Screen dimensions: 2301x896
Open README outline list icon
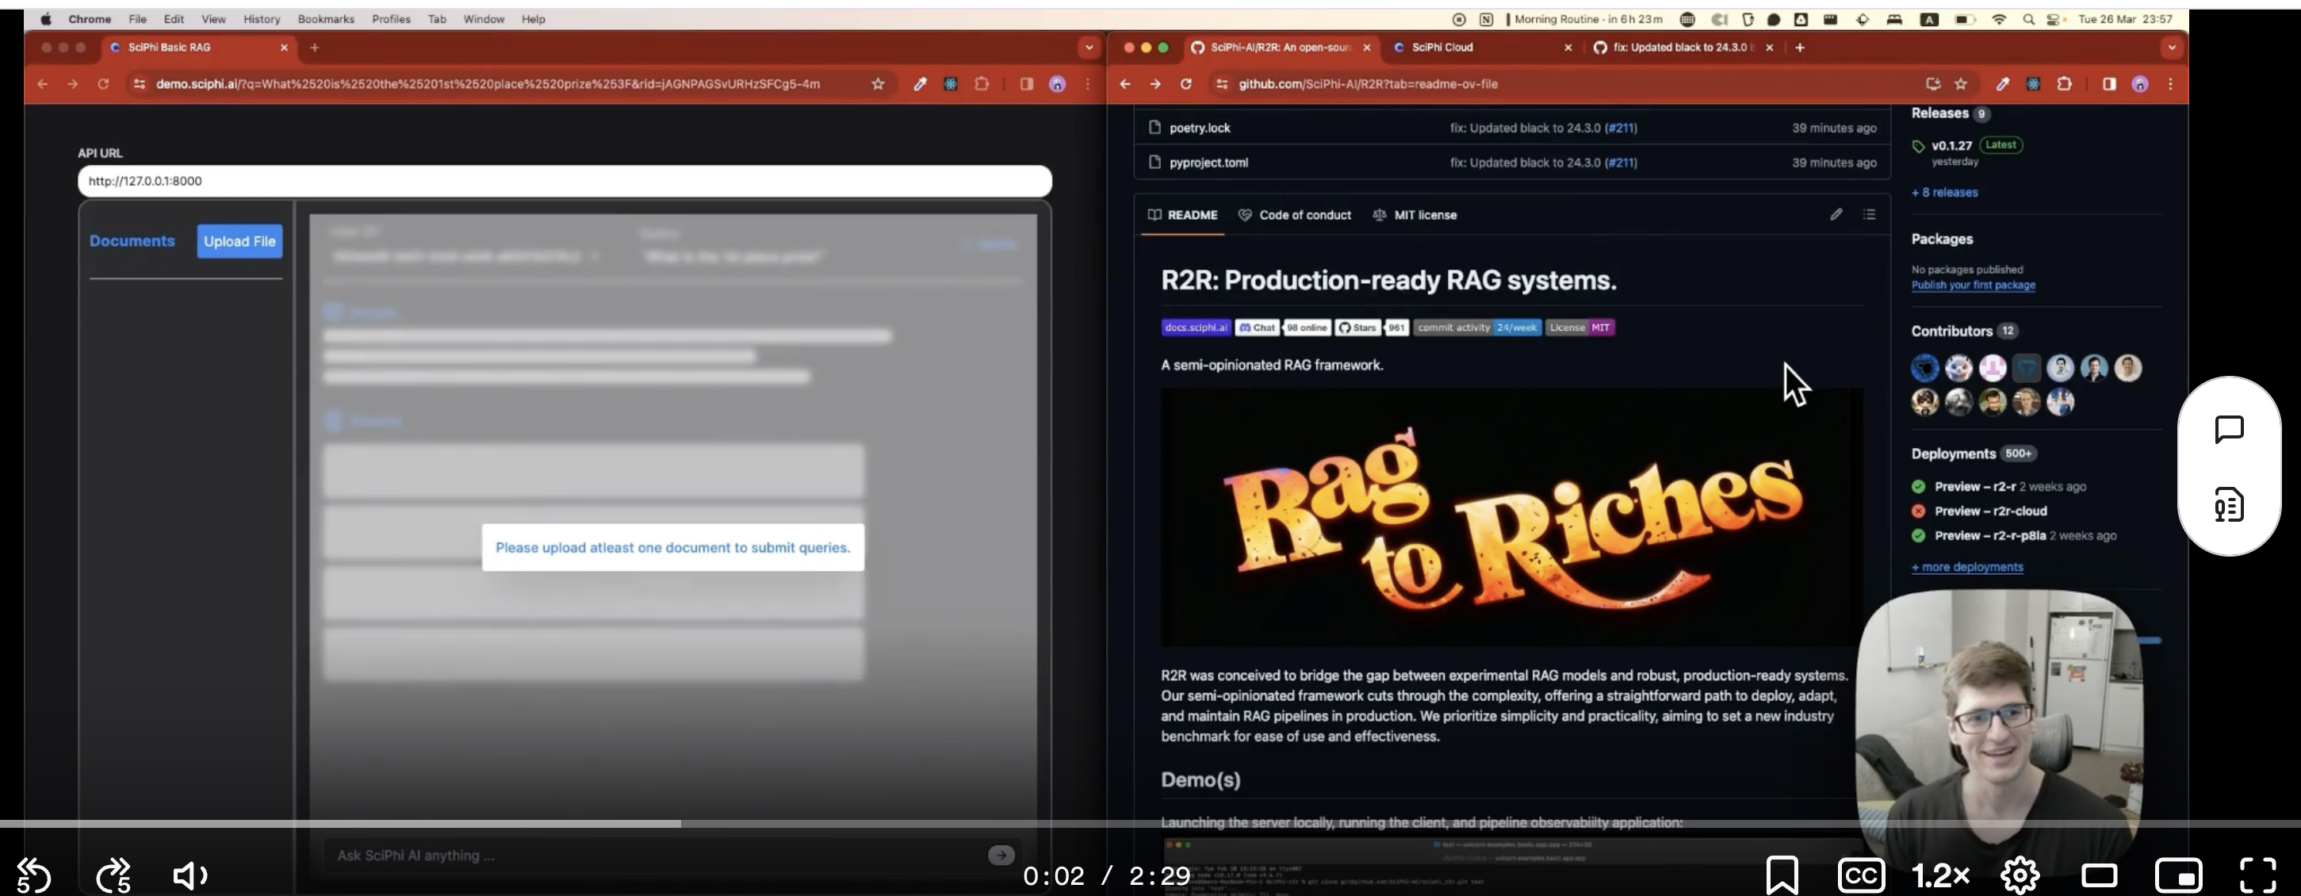pyautogui.click(x=1869, y=214)
